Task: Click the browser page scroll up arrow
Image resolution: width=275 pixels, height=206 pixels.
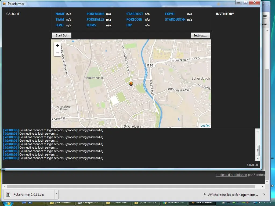Action: tap(267, 31)
